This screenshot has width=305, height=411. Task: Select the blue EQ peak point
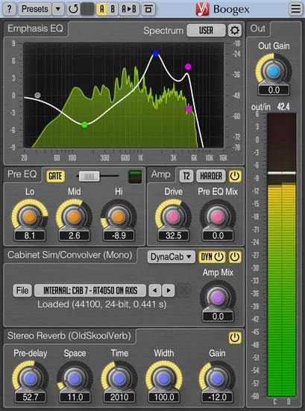156,53
